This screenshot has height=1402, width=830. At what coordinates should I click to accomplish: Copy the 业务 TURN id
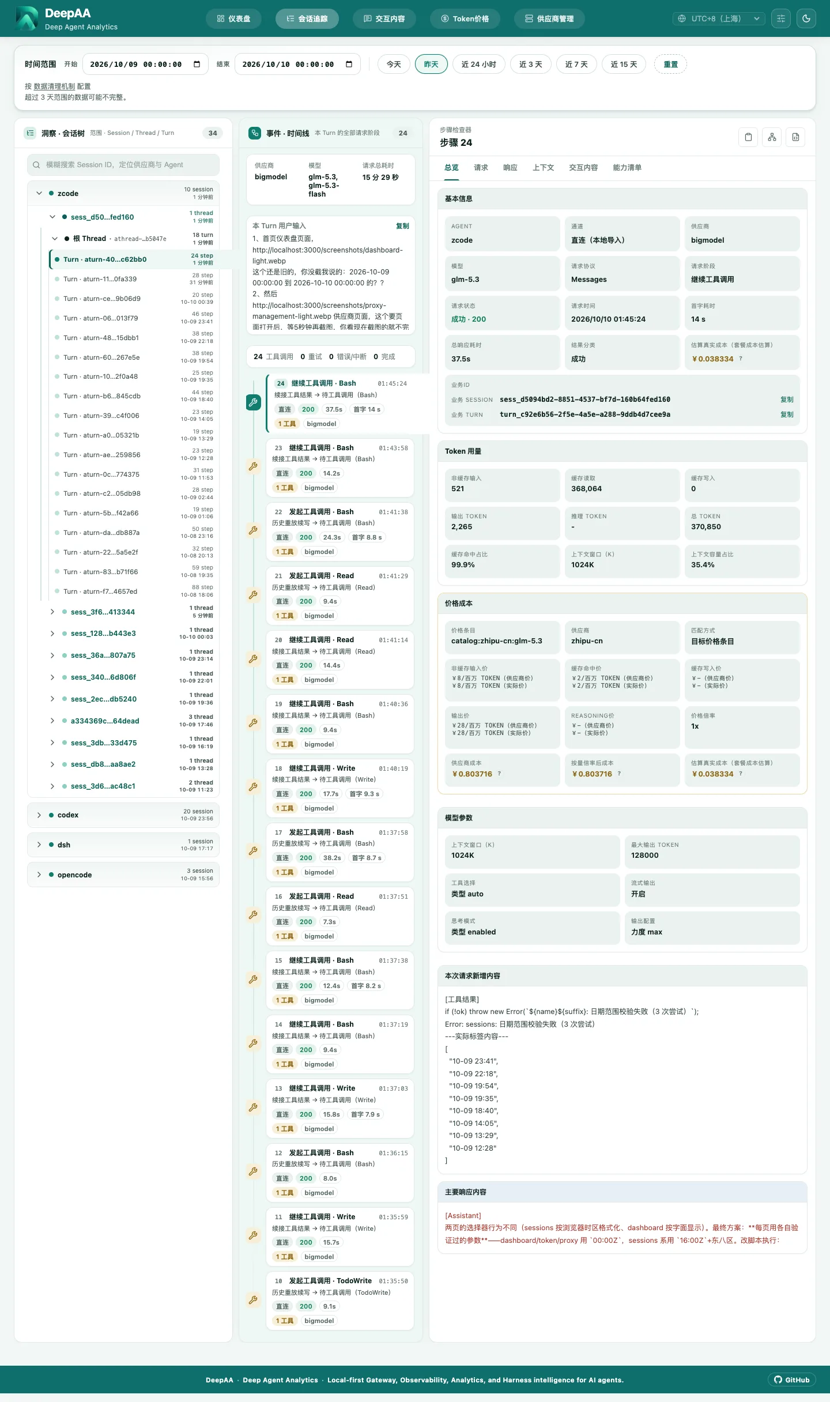(x=787, y=414)
